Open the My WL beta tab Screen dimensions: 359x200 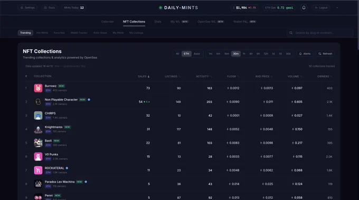coord(179,22)
